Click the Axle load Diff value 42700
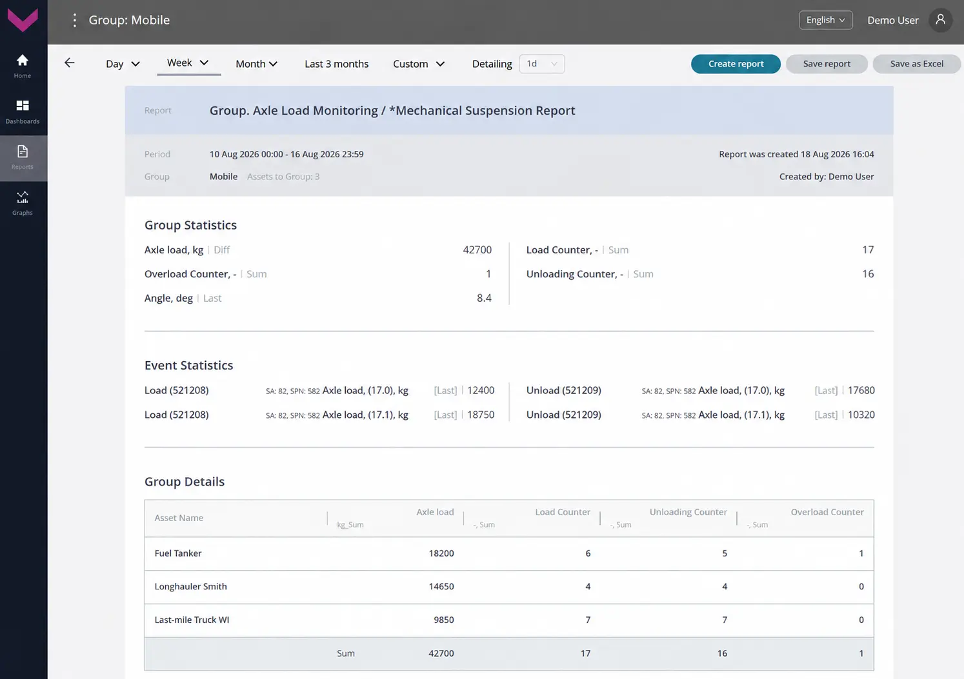 pyautogui.click(x=477, y=250)
